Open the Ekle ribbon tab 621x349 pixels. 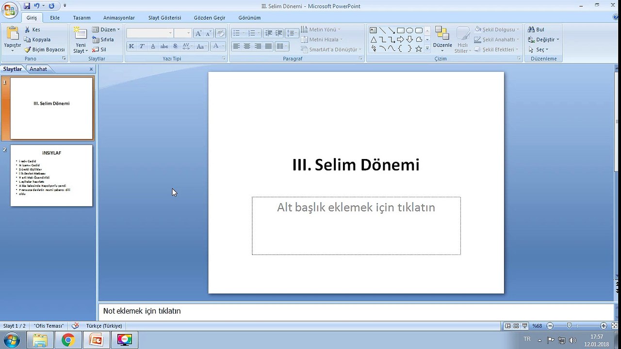pos(55,17)
